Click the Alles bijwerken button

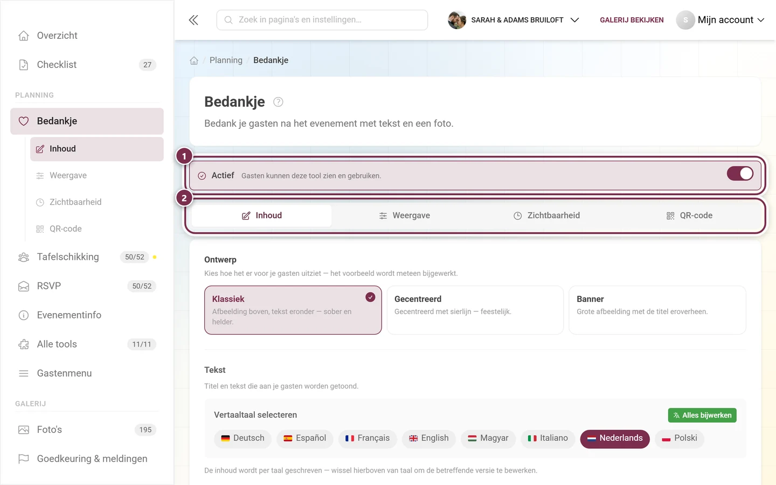(702, 415)
